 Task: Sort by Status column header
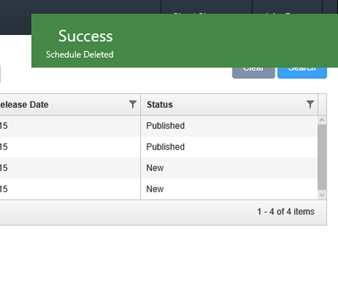click(x=160, y=105)
